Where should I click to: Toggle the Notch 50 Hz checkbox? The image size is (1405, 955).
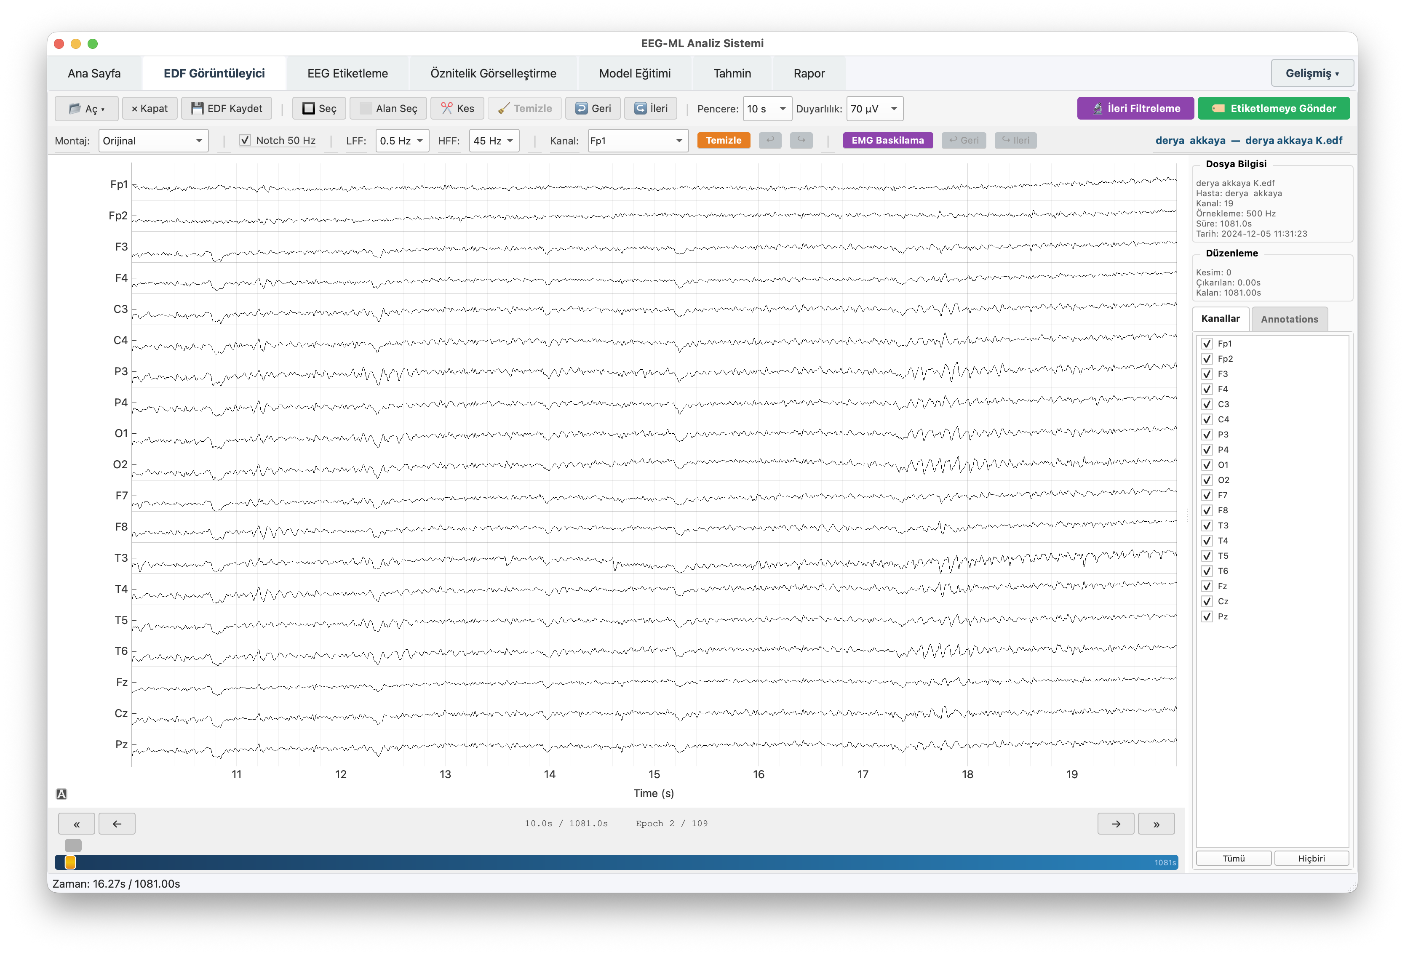coord(245,140)
